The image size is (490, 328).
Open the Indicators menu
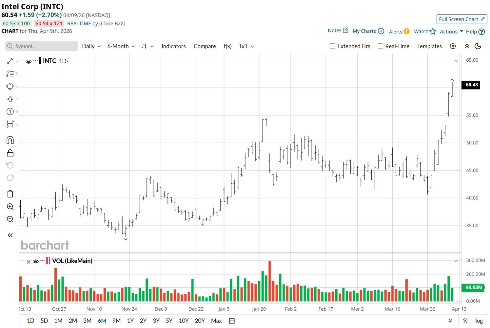[x=173, y=46]
